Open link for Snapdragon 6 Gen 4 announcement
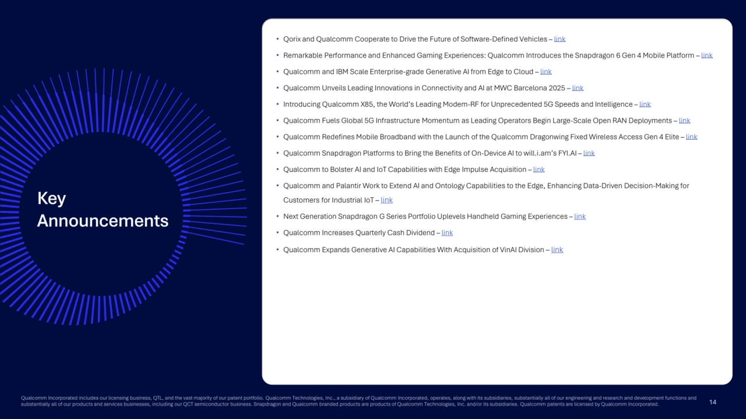Screen dimensions: 746x419 (x=707, y=55)
